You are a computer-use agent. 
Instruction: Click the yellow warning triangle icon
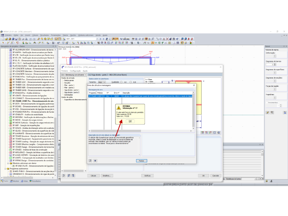click(119, 108)
